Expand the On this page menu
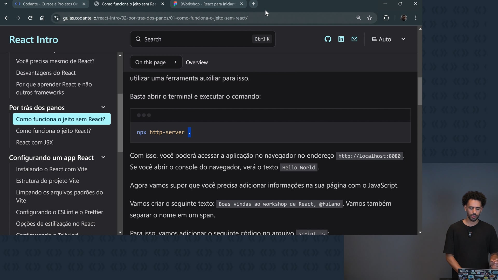 [156, 62]
